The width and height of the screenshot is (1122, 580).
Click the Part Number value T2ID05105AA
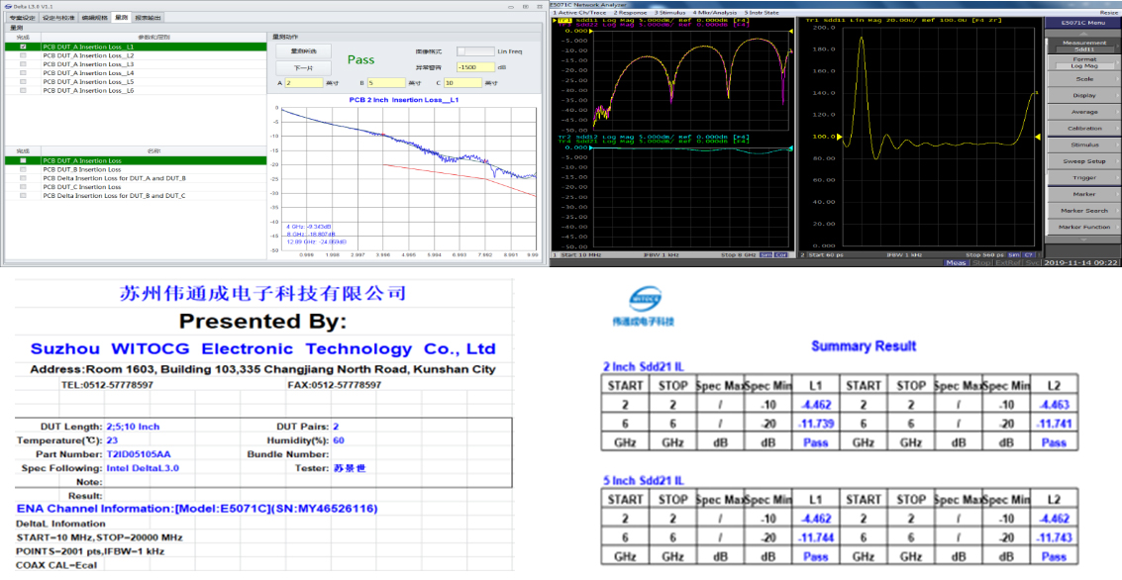(x=139, y=454)
